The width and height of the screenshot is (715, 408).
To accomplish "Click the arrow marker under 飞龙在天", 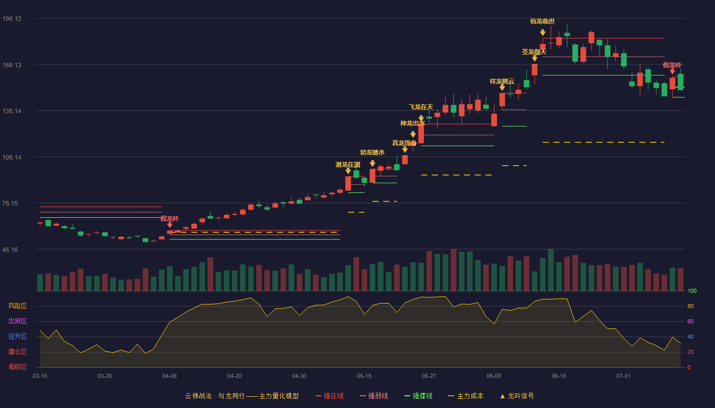I will click(421, 118).
